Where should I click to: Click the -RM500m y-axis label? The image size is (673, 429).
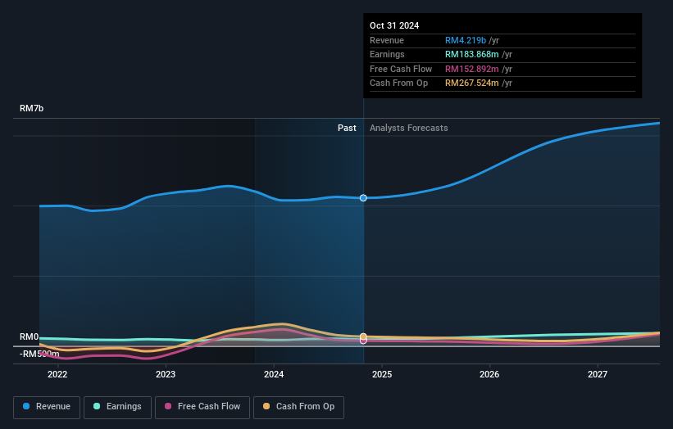pyautogui.click(x=39, y=354)
